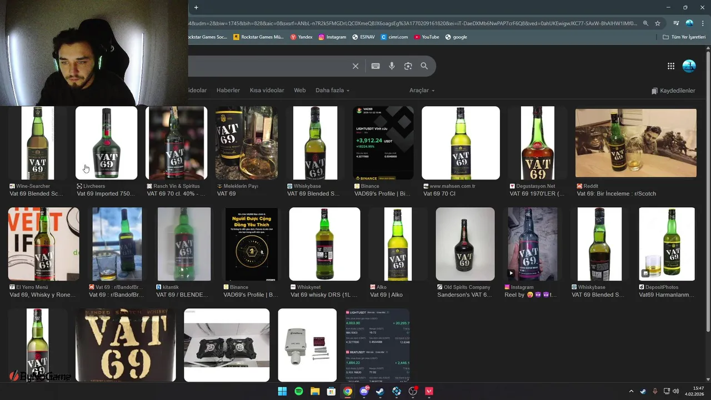Bookmark this page with the star icon
This screenshot has height=400, width=711.
point(658,23)
